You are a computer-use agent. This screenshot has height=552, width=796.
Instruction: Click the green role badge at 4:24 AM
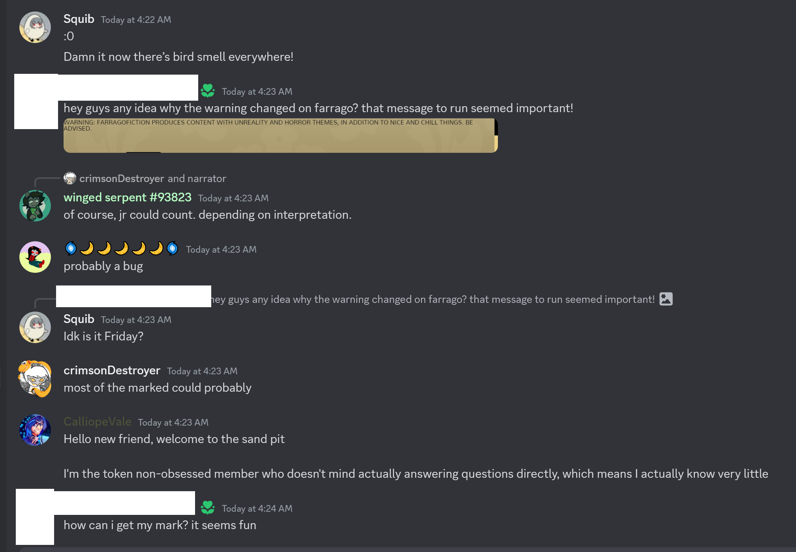click(x=208, y=508)
